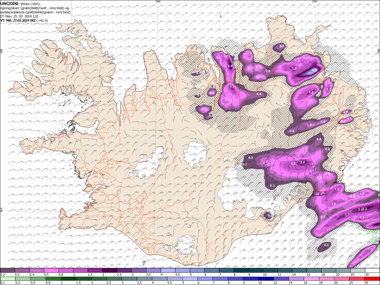Pick the darkest purple upper swatch between 2 and 2.5
Viewport: 380px width, 285px height.
click(109, 270)
